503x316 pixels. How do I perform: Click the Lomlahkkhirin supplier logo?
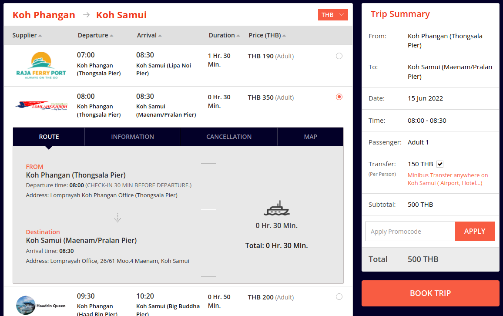[x=41, y=105]
